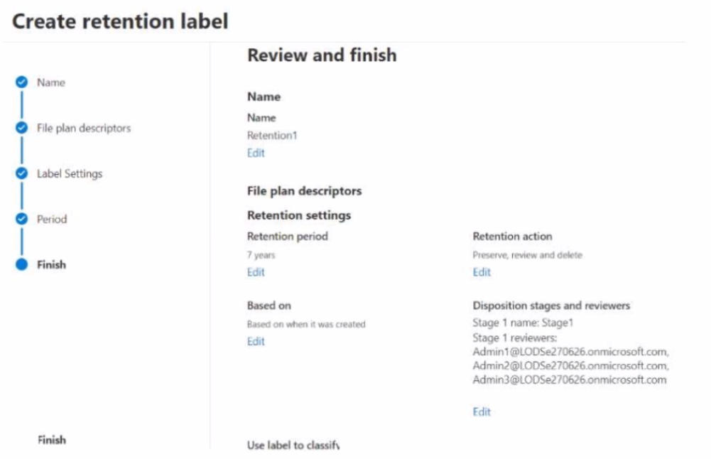Open the File plan descriptors step

point(84,128)
